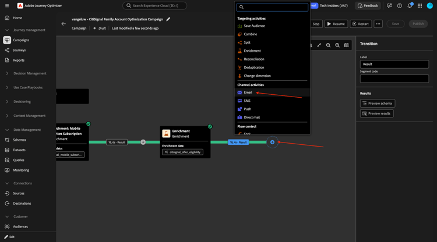Viewport: 437px width, 242px height.
Task: Go back with the left arrow
Action: click(64, 24)
